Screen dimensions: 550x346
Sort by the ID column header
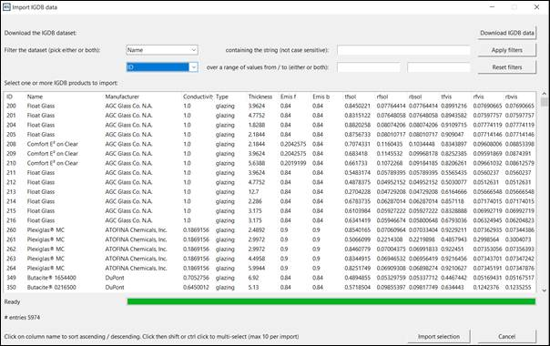(x=9, y=97)
